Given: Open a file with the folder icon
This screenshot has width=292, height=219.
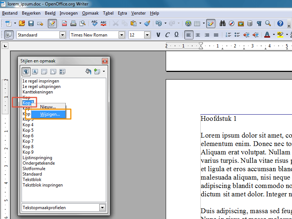Looking at the screenshot, I should tap(22, 23).
